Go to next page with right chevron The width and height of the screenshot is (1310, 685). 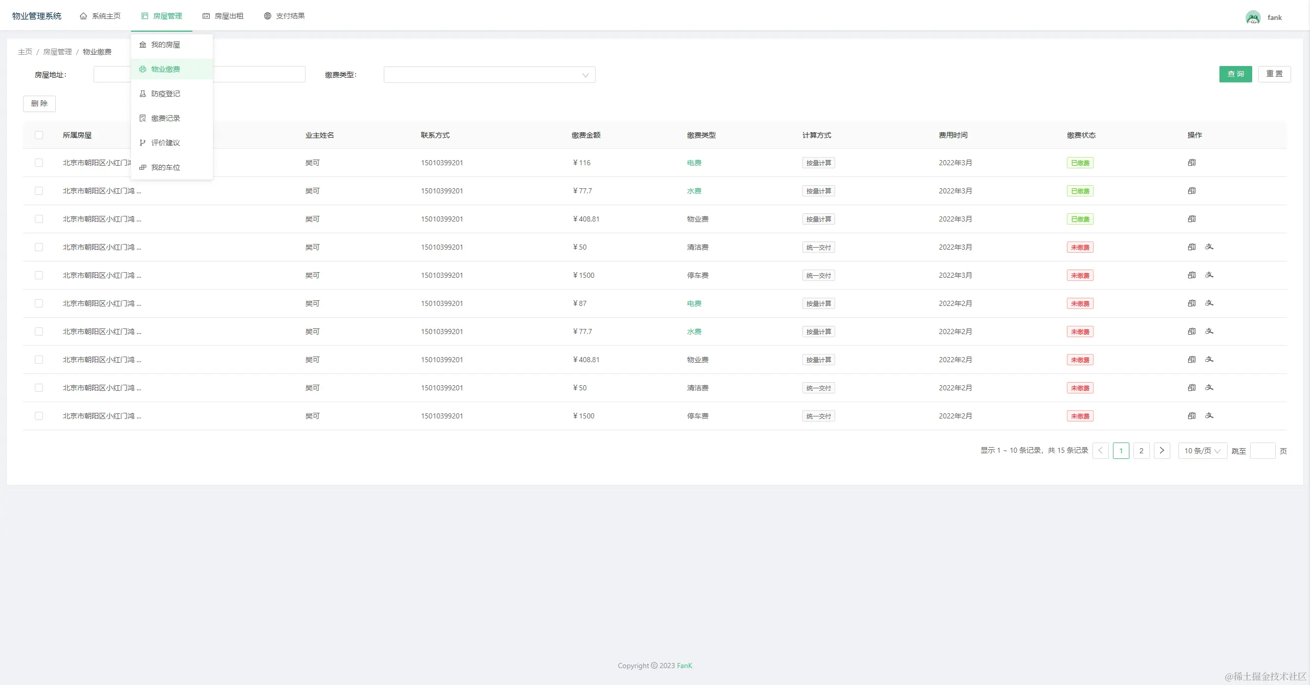point(1162,451)
